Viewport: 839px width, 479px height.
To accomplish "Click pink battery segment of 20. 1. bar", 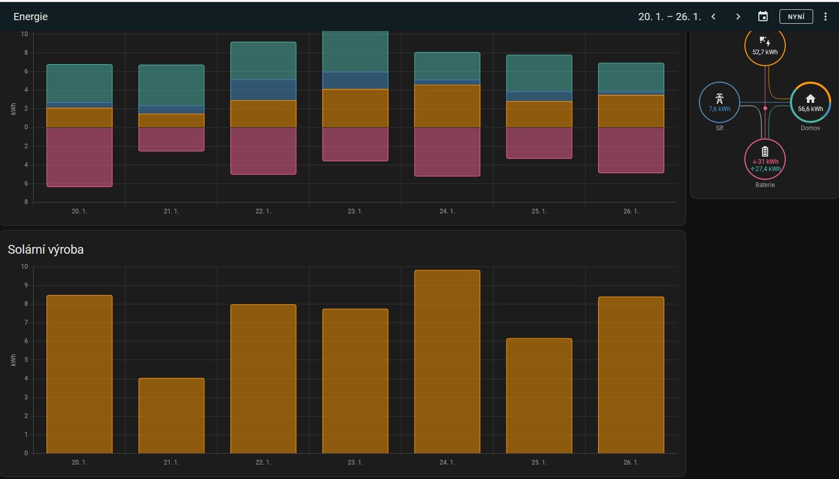I will pyautogui.click(x=79, y=157).
